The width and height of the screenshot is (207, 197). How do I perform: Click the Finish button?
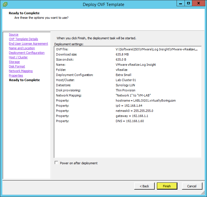click(167, 186)
